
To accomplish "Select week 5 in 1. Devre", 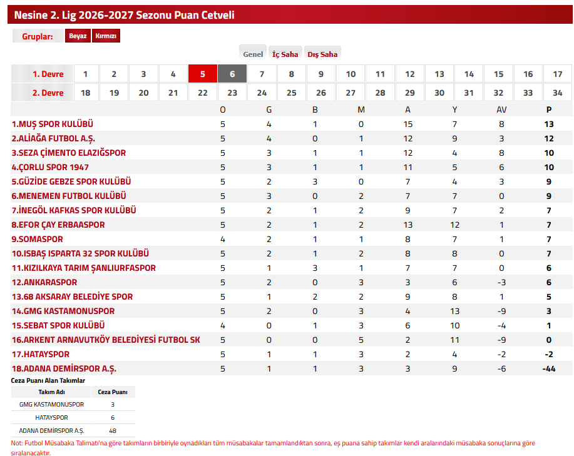I will coord(202,74).
